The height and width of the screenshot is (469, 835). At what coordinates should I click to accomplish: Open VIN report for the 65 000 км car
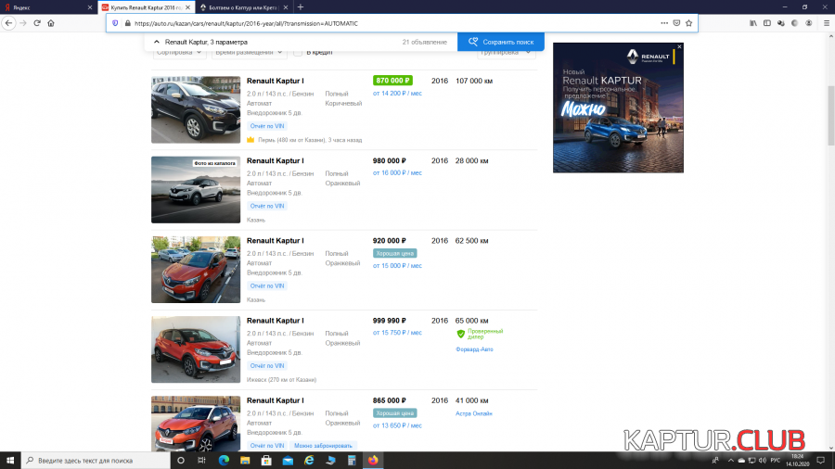tap(267, 365)
